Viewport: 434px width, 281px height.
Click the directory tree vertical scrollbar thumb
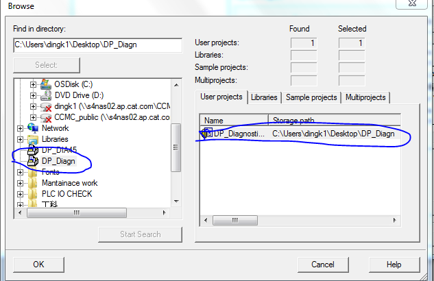click(176, 147)
